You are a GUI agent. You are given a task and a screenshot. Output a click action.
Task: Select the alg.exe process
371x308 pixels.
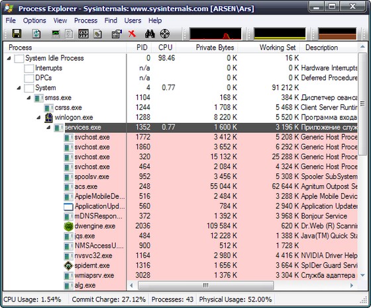point(85,286)
